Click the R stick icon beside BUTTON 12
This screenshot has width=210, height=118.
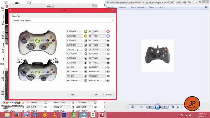click(108, 63)
